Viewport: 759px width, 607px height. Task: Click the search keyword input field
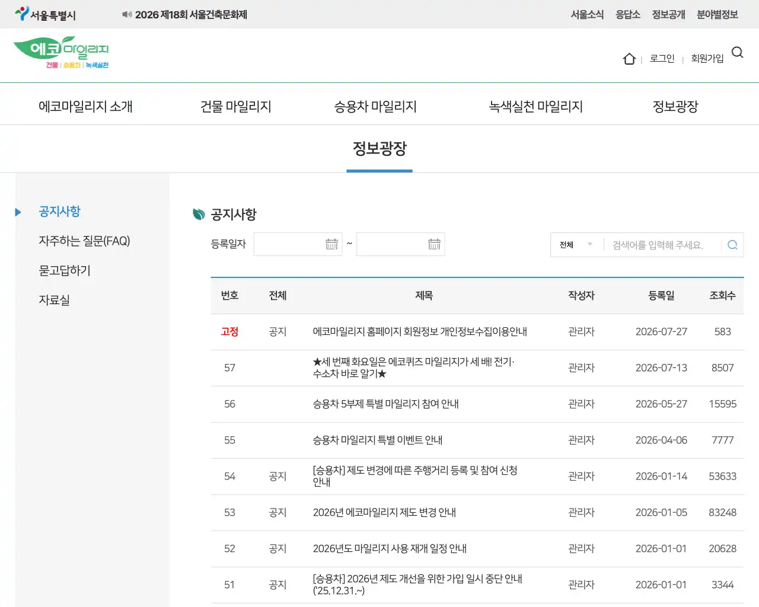(662, 245)
